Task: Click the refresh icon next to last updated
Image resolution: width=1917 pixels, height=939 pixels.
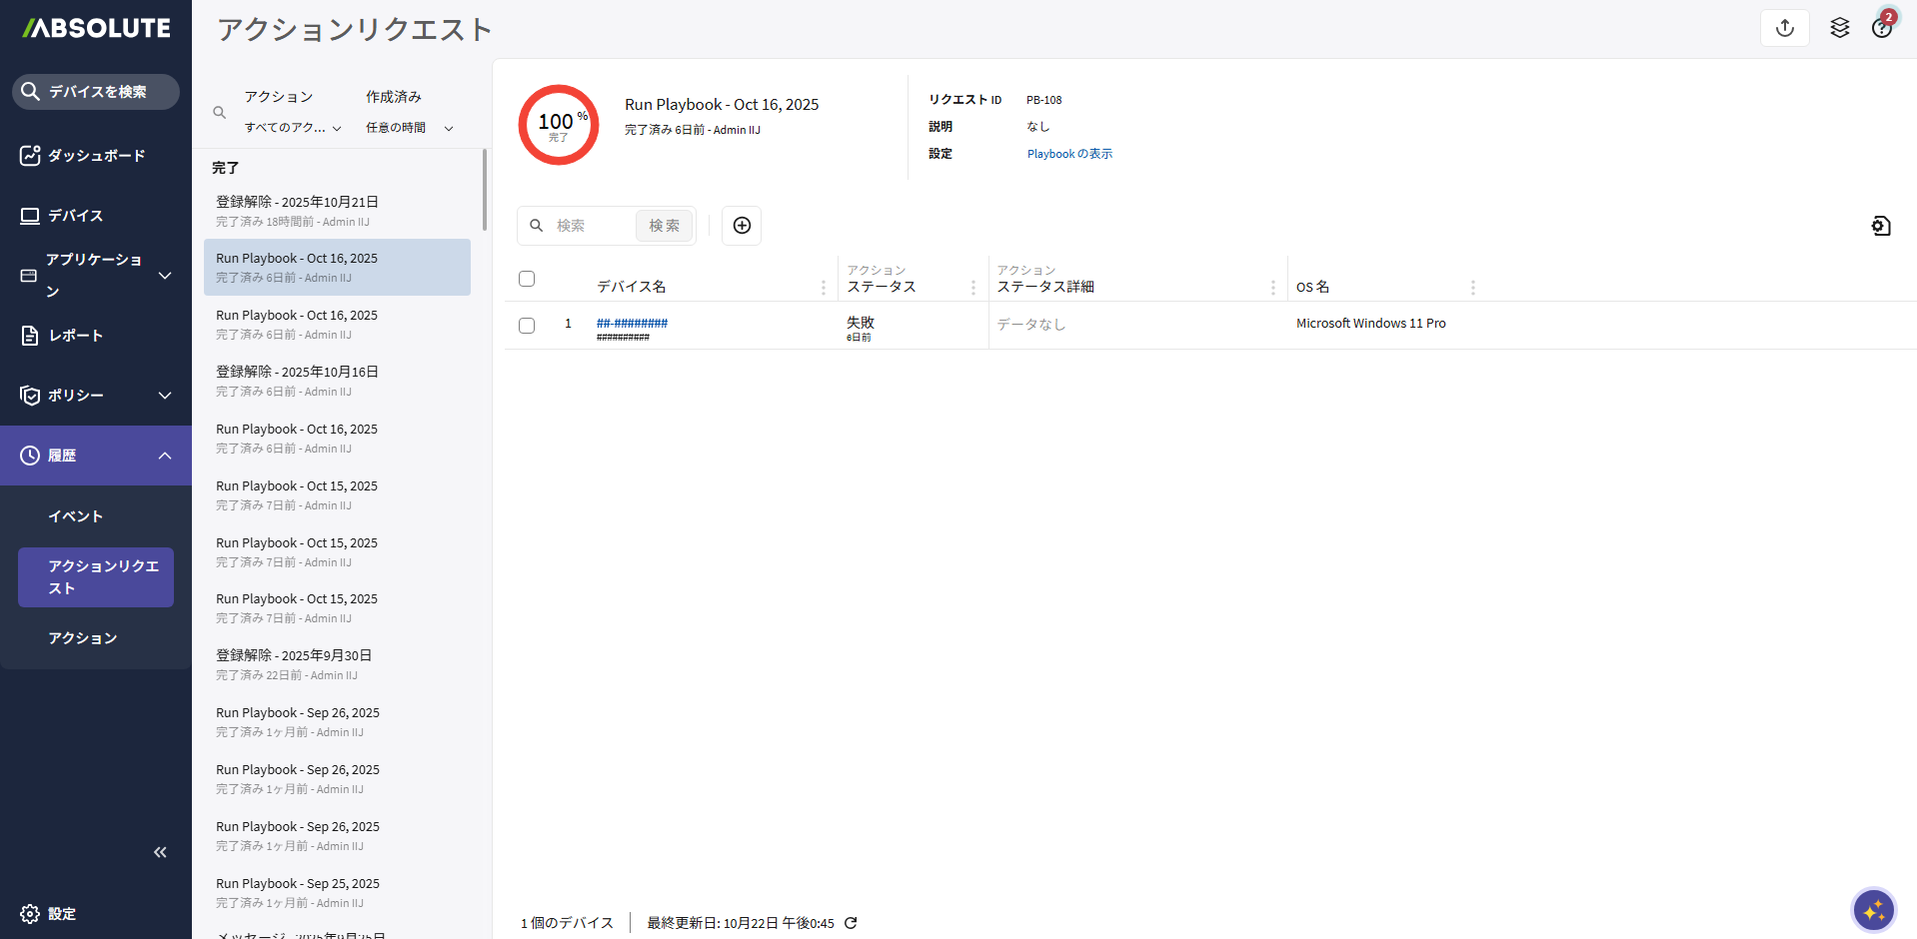Action: (x=851, y=923)
